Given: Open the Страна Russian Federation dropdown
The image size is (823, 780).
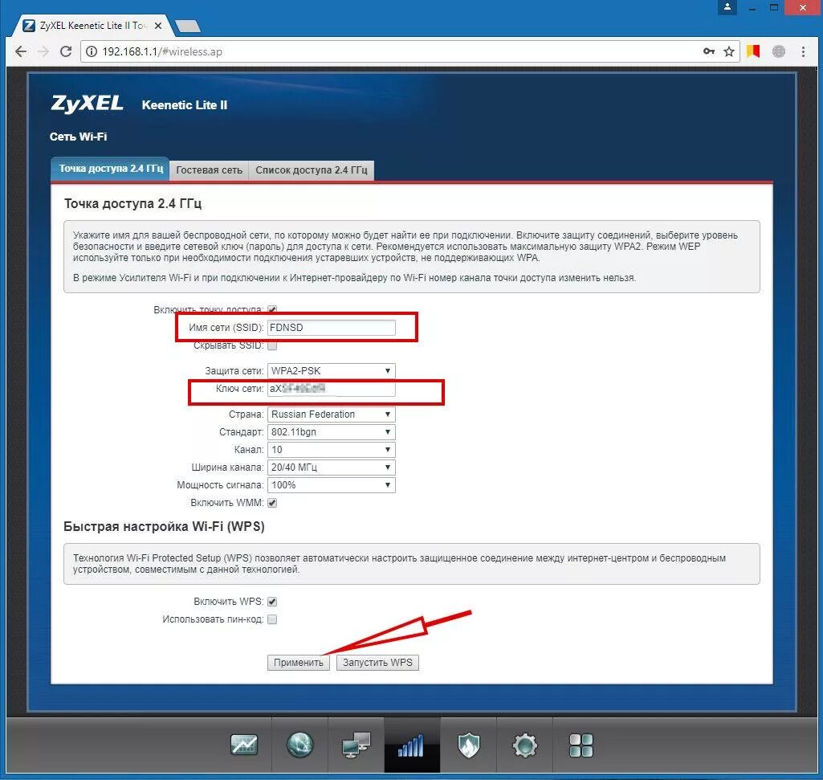Looking at the screenshot, I should [331, 415].
